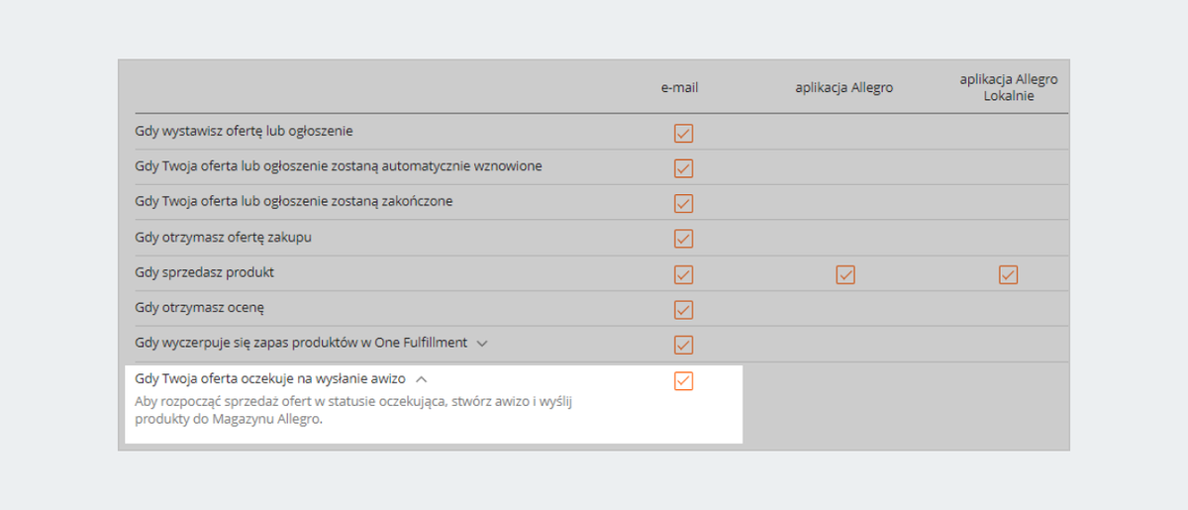Click 'Gdy Twoja oferta oczekuje na wysłanie awizo' label
1188x510 pixels.
click(270, 378)
